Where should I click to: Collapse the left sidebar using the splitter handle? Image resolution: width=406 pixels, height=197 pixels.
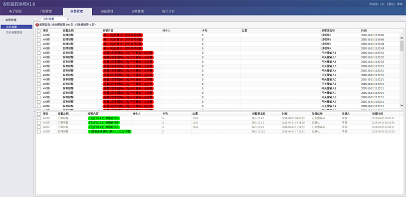click(x=34, y=112)
